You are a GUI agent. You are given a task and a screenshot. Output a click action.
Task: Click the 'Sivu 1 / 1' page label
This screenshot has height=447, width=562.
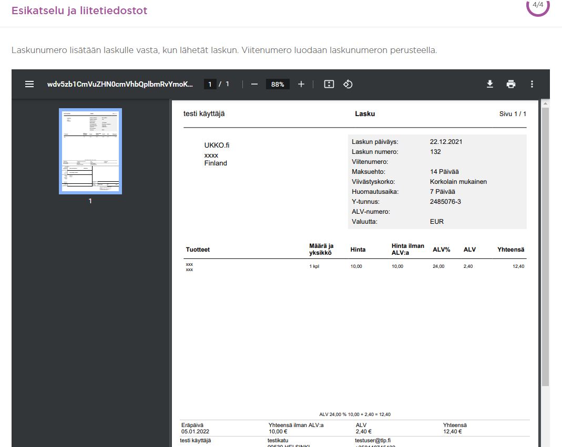tap(513, 114)
